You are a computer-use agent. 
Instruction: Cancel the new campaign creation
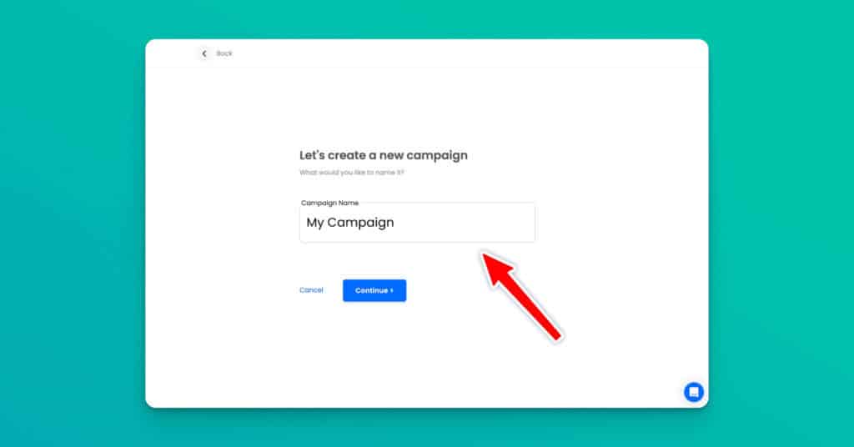[x=311, y=290]
